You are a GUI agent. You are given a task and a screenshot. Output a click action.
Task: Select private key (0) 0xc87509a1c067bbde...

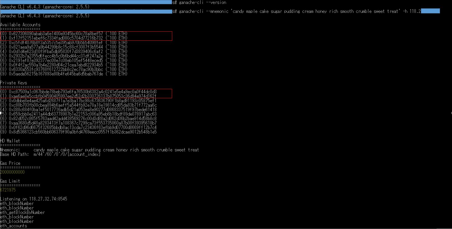83,92
